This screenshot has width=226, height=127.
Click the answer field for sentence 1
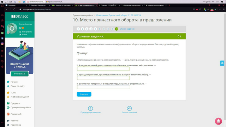[103, 69]
